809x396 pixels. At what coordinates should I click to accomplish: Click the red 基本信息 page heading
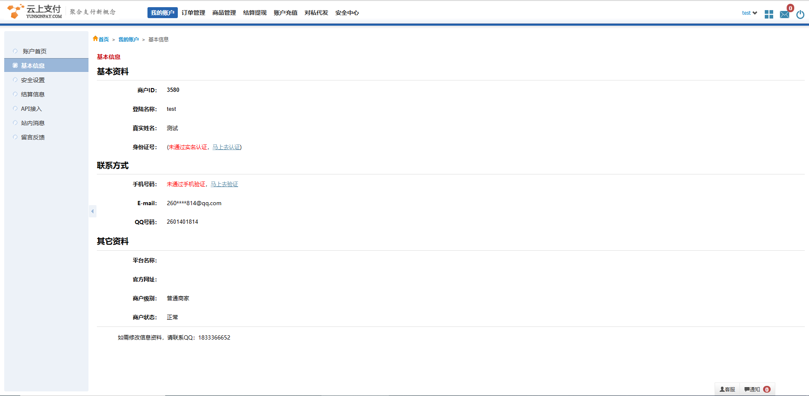[109, 57]
